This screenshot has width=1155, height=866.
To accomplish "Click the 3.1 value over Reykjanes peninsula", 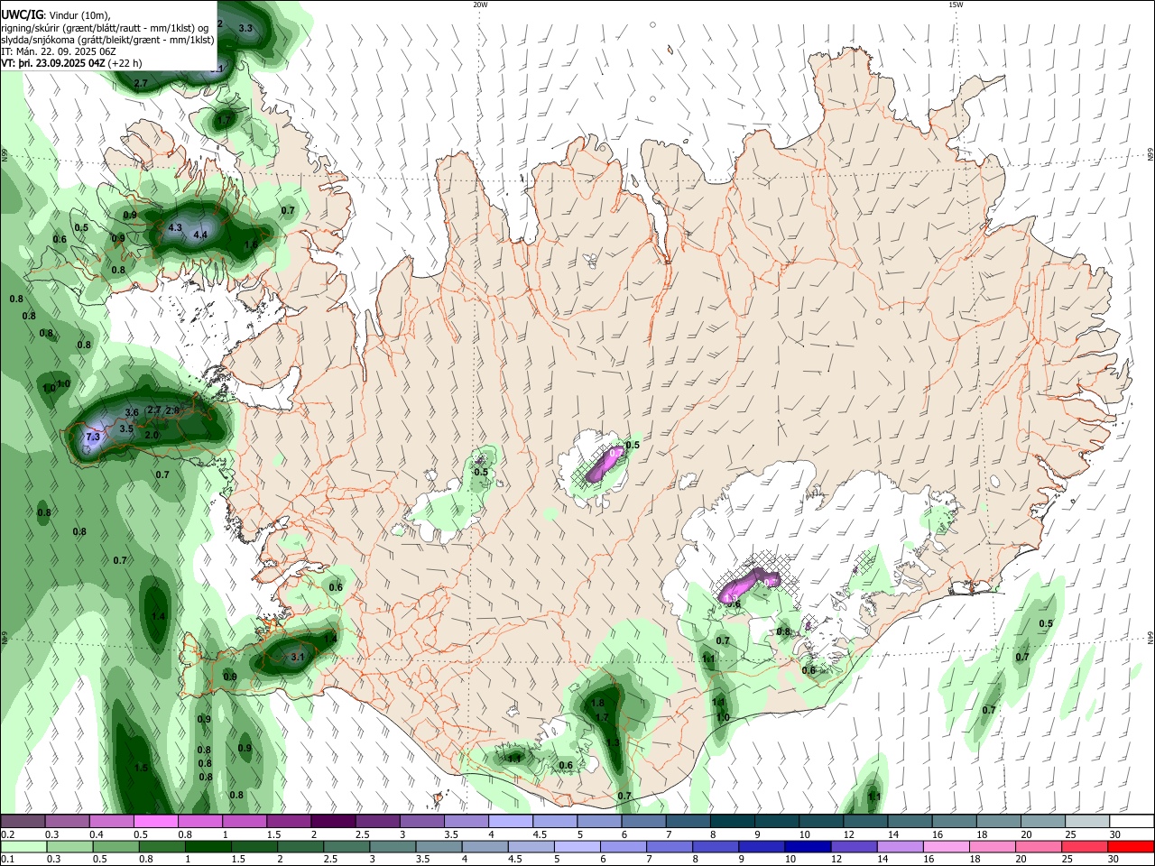I will point(298,657).
